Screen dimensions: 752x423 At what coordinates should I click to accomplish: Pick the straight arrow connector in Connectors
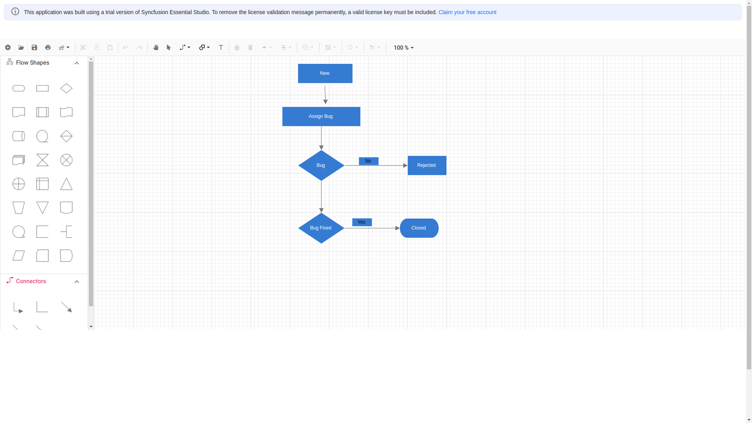pyautogui.click(x=66, y=307)
